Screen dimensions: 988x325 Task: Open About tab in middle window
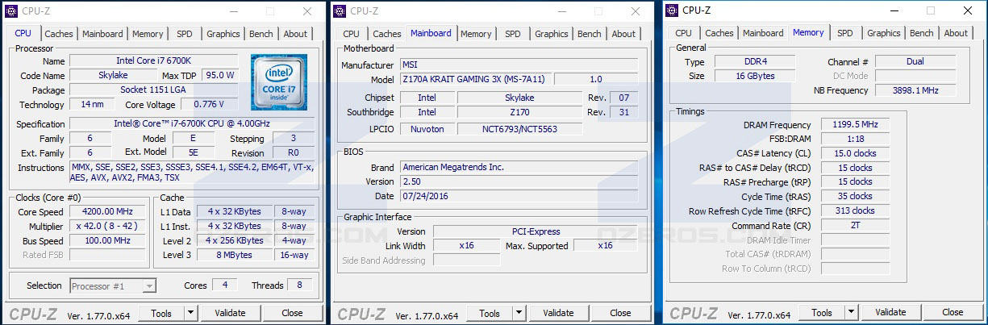pyautogui.click(x=623, y=34)
